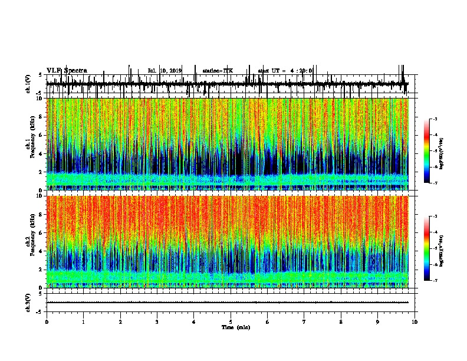Image resolution: width=467 pixels, height=361 pixels.
Task: Click the "4" time-axis tick label
Action: 194,322
